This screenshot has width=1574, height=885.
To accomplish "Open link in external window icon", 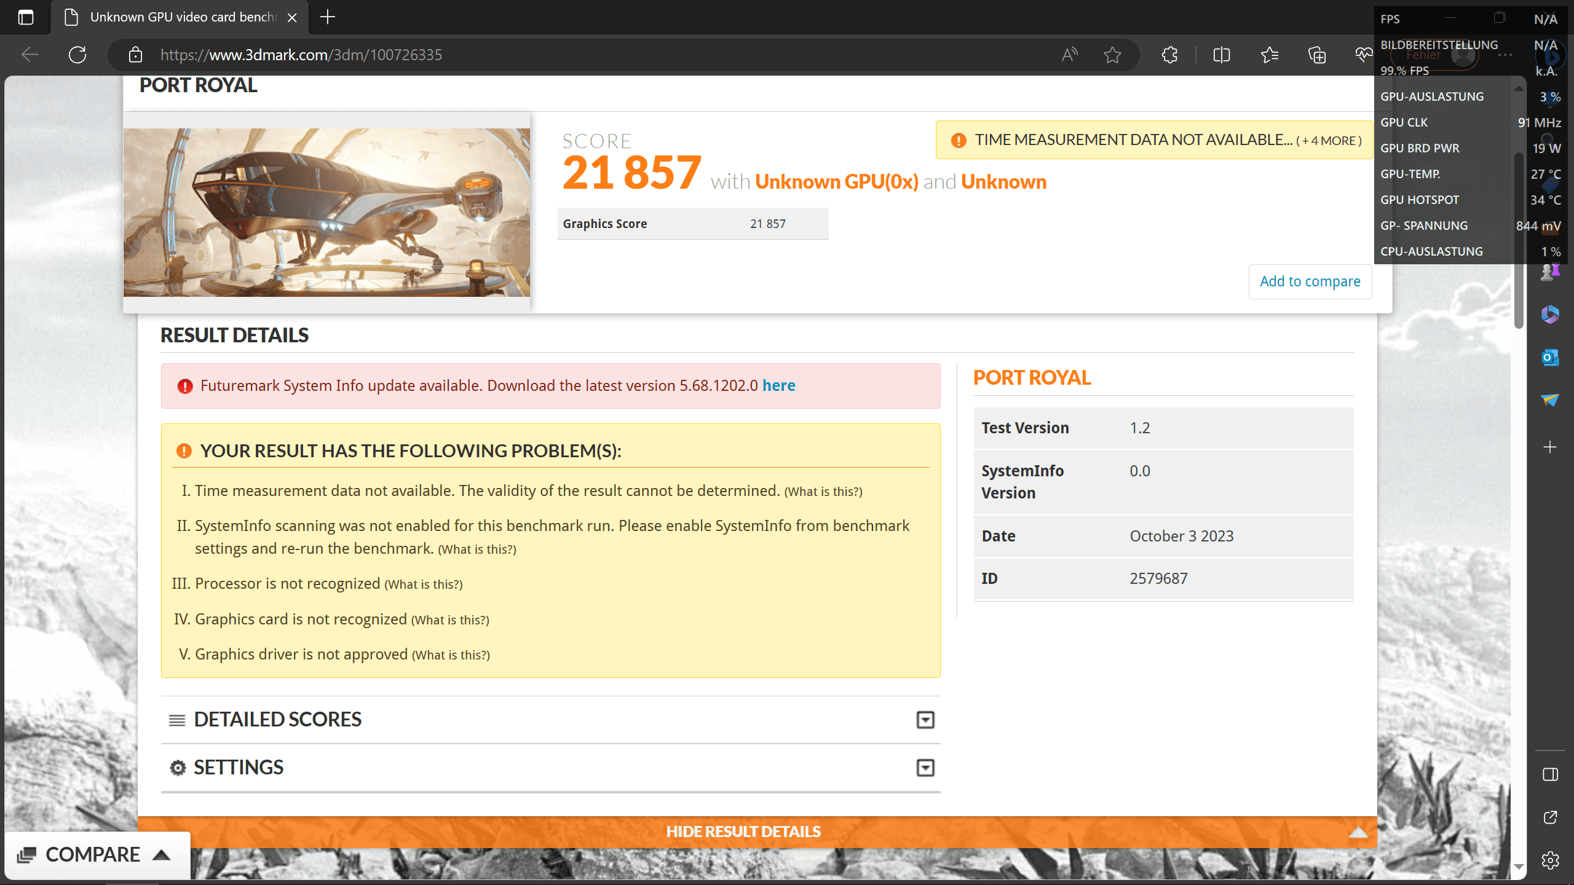I will [1550, 817].
